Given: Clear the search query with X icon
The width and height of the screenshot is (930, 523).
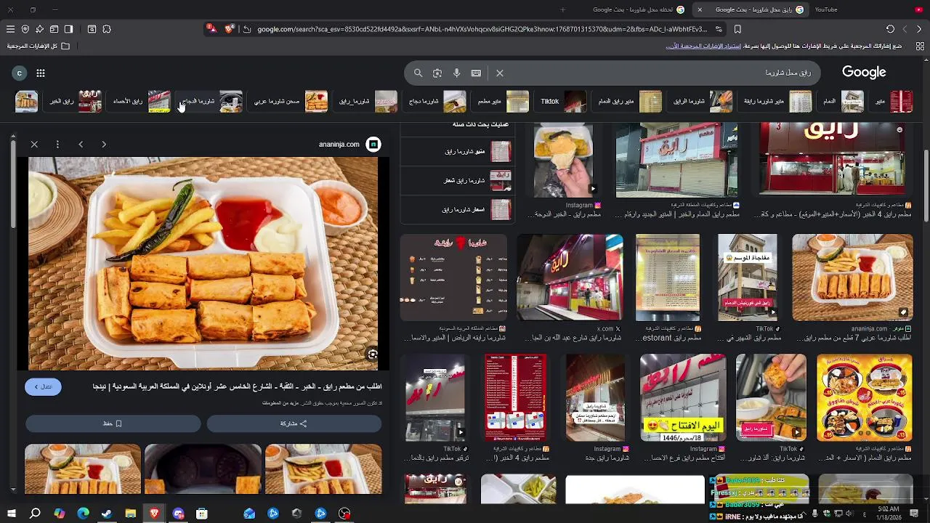Looking at the screenshot, I should [x=500, y=73].
